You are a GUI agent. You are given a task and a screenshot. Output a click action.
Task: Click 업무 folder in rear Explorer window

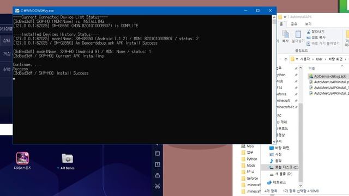tap(247, 152)
